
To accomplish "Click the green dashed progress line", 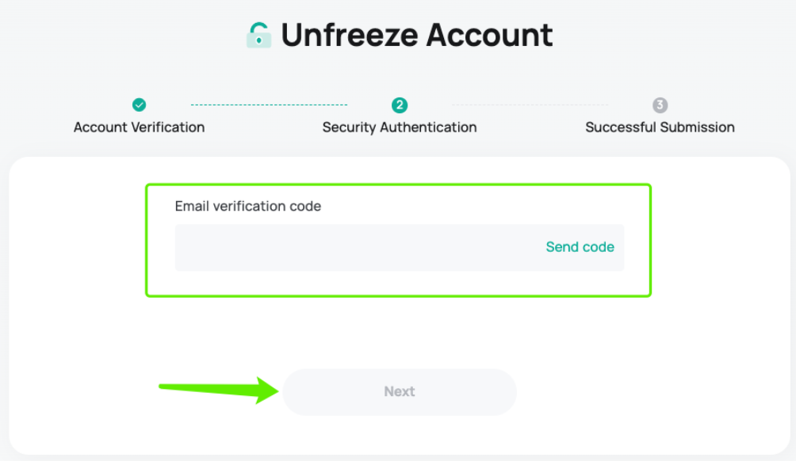I will 269,105.
